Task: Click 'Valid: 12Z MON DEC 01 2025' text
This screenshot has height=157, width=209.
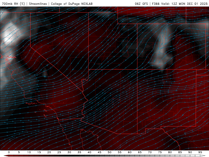Action: [184, 4]
